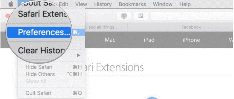Open the Apple menu
The image size is (234, 99).
click(11, 4)
